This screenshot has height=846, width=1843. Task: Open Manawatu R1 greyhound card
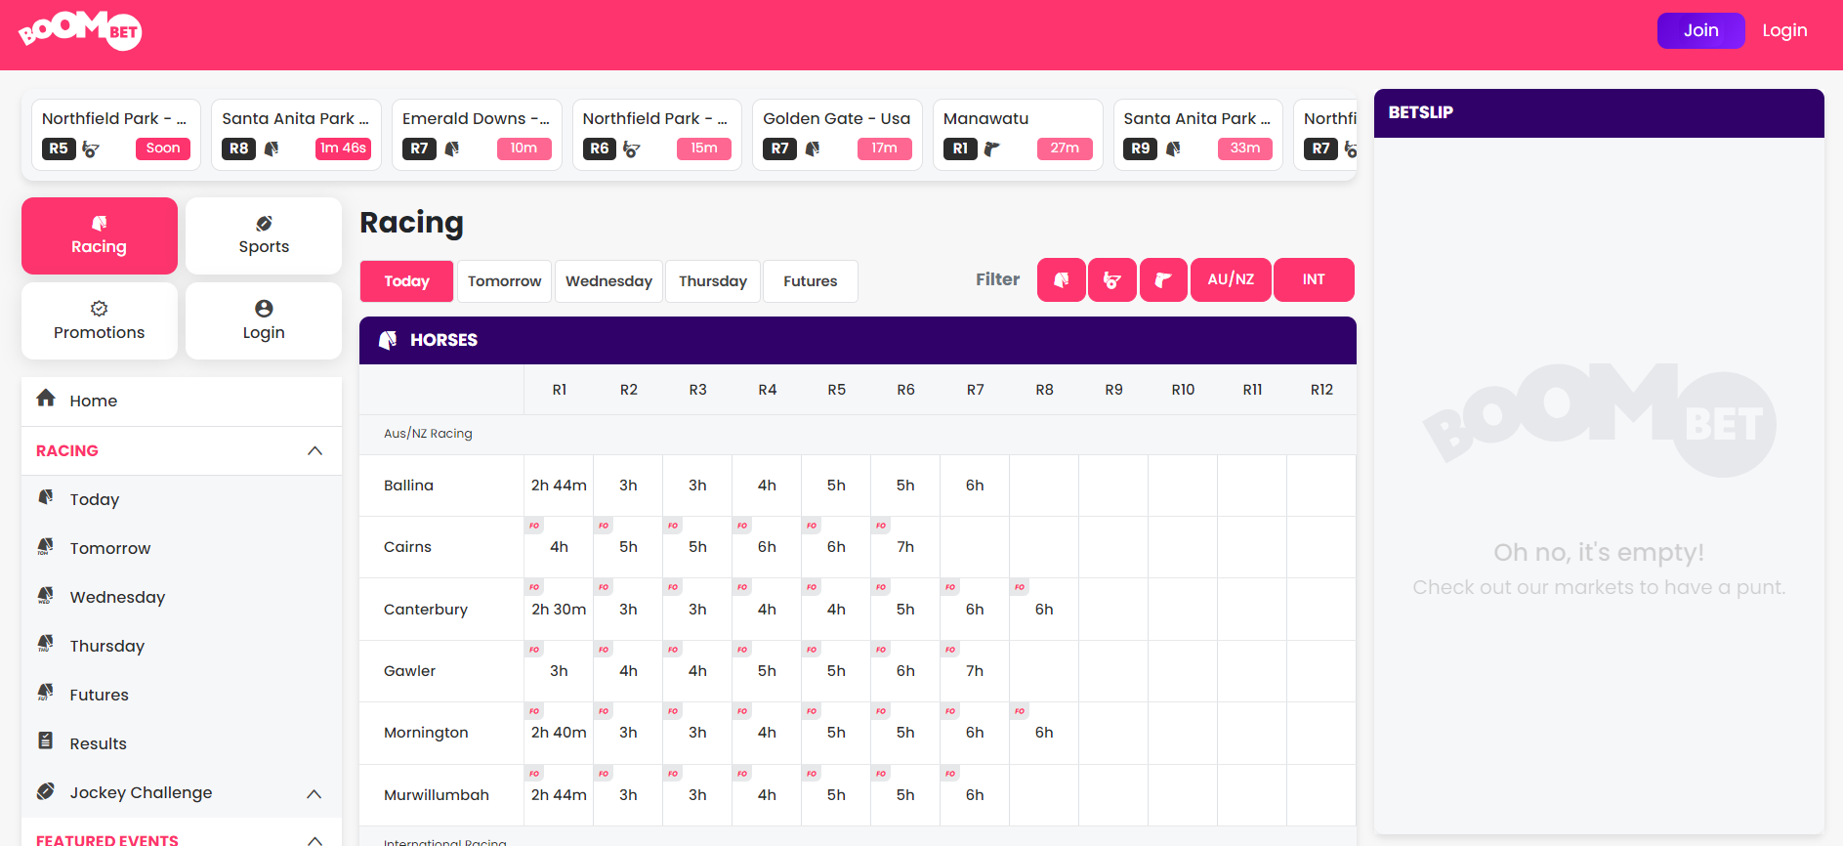pos(1018,135)
